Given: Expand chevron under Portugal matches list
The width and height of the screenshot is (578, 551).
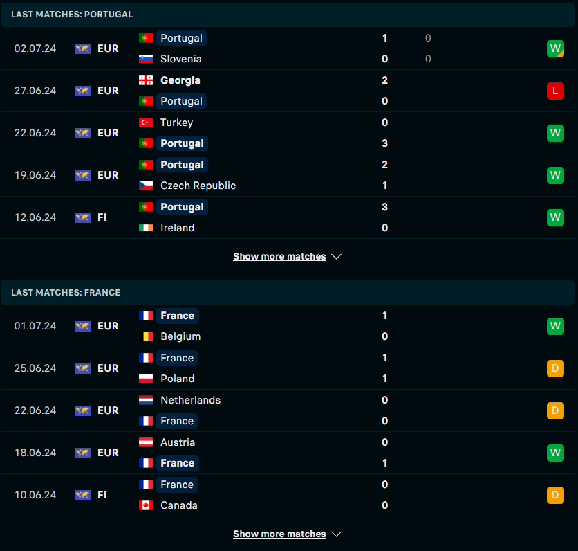Looking at the screenshot, I should coord(336,257).
